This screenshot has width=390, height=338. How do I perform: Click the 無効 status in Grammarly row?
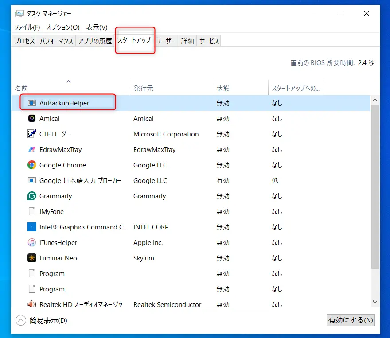(x=223, y=196)
